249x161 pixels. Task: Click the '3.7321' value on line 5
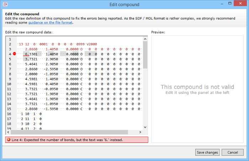point(31,59)
